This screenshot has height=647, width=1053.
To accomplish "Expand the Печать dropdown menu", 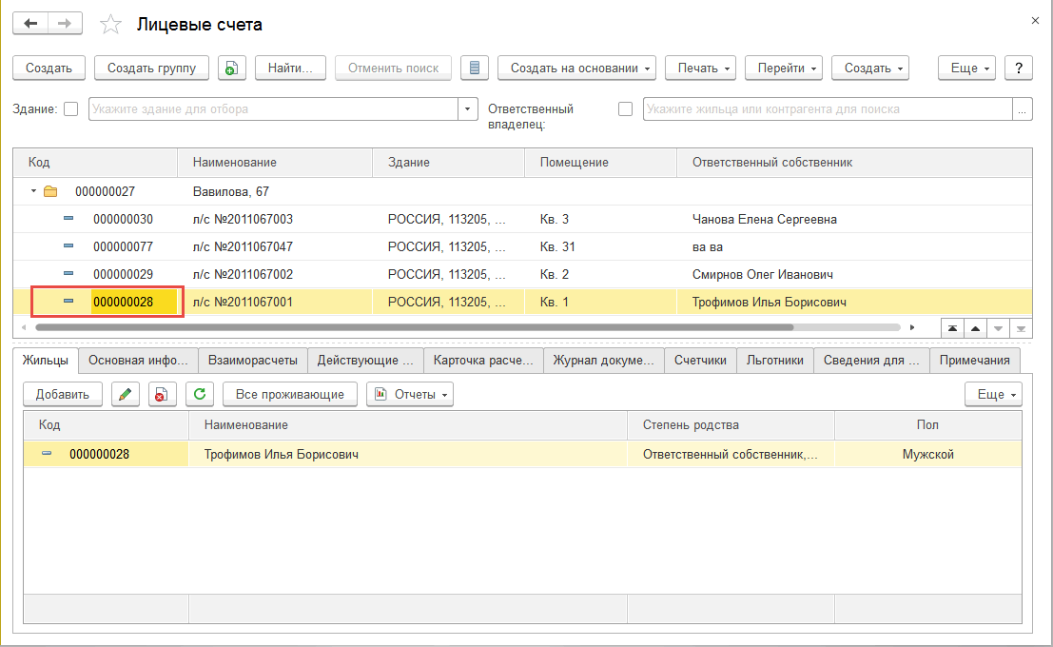I will 700,69.
